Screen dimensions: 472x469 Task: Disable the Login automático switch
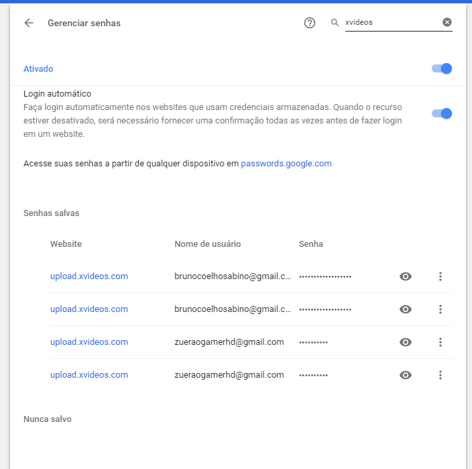442,113
